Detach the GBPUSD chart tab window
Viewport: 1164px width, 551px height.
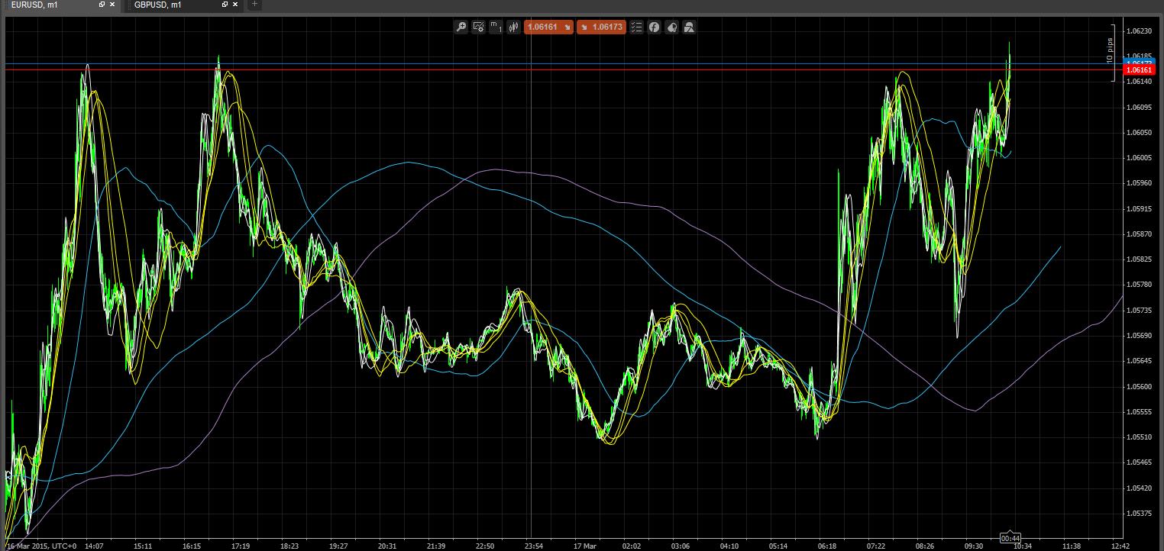pyautogui.click(x=225, y=5)
